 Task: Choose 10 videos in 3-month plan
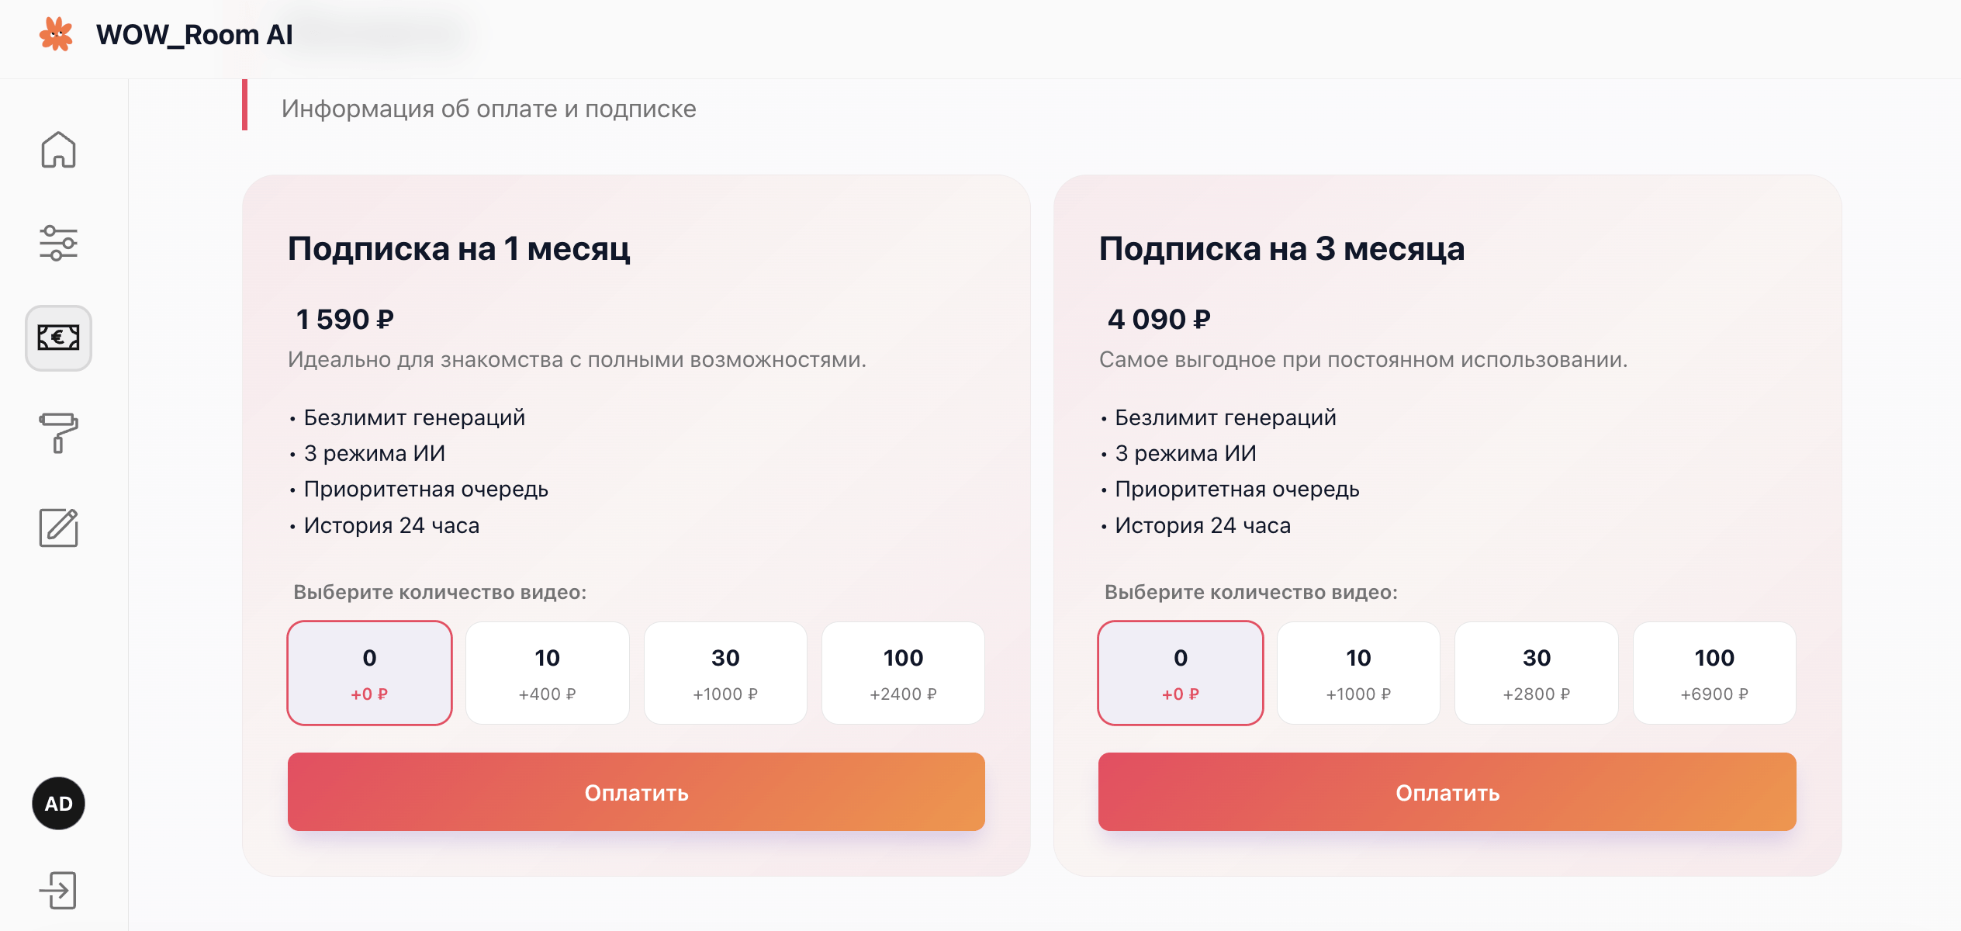click(x=1358, y=673)
